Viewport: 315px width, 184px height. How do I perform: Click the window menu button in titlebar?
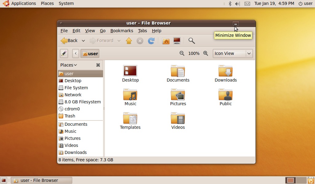coord(62,23)
